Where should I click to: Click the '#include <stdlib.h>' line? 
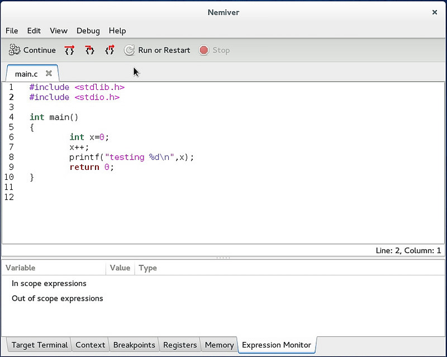click(x=77, y=87)
